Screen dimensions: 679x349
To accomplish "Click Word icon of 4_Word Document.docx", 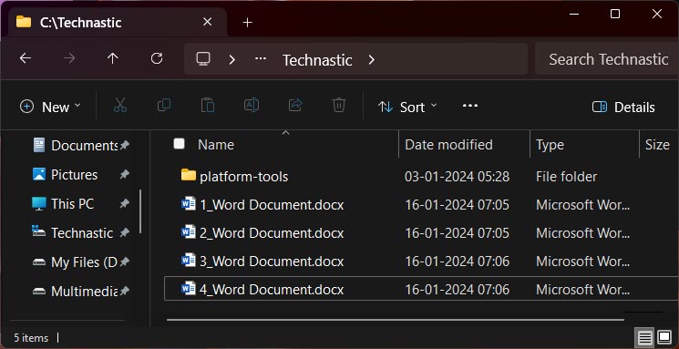I will (x=189, y=288).
